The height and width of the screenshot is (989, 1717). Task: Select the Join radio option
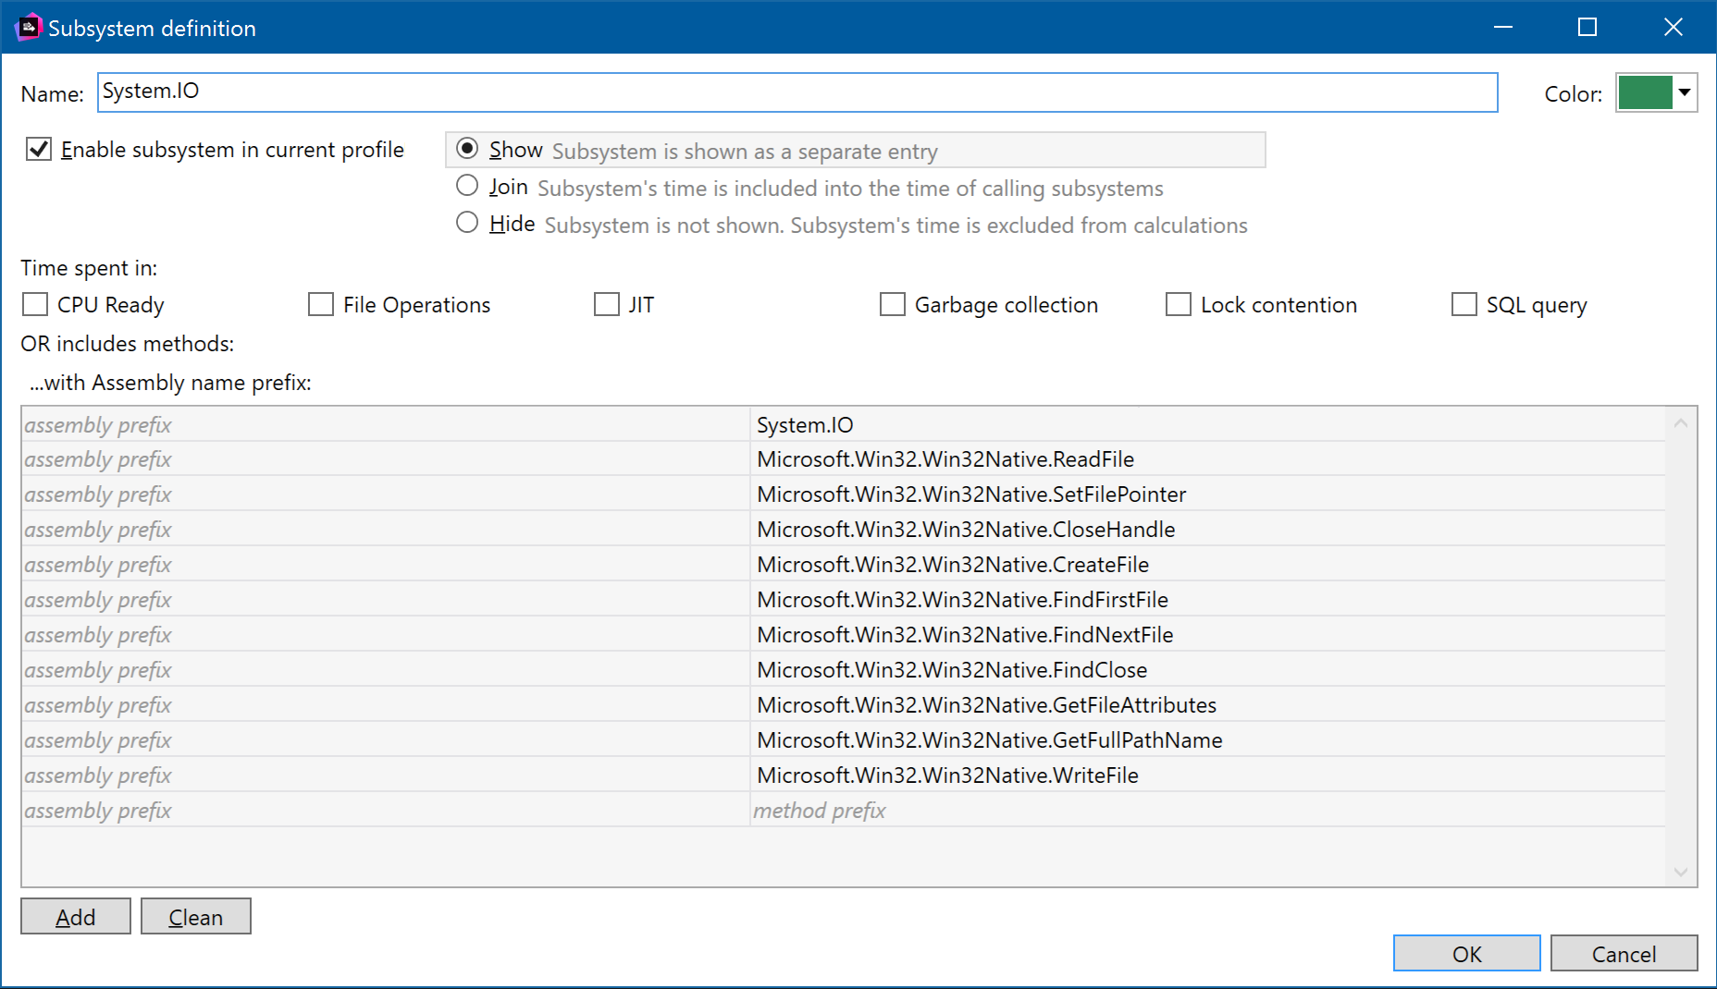467,186
